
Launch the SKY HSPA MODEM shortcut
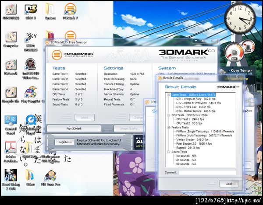[x=31, y=42]
